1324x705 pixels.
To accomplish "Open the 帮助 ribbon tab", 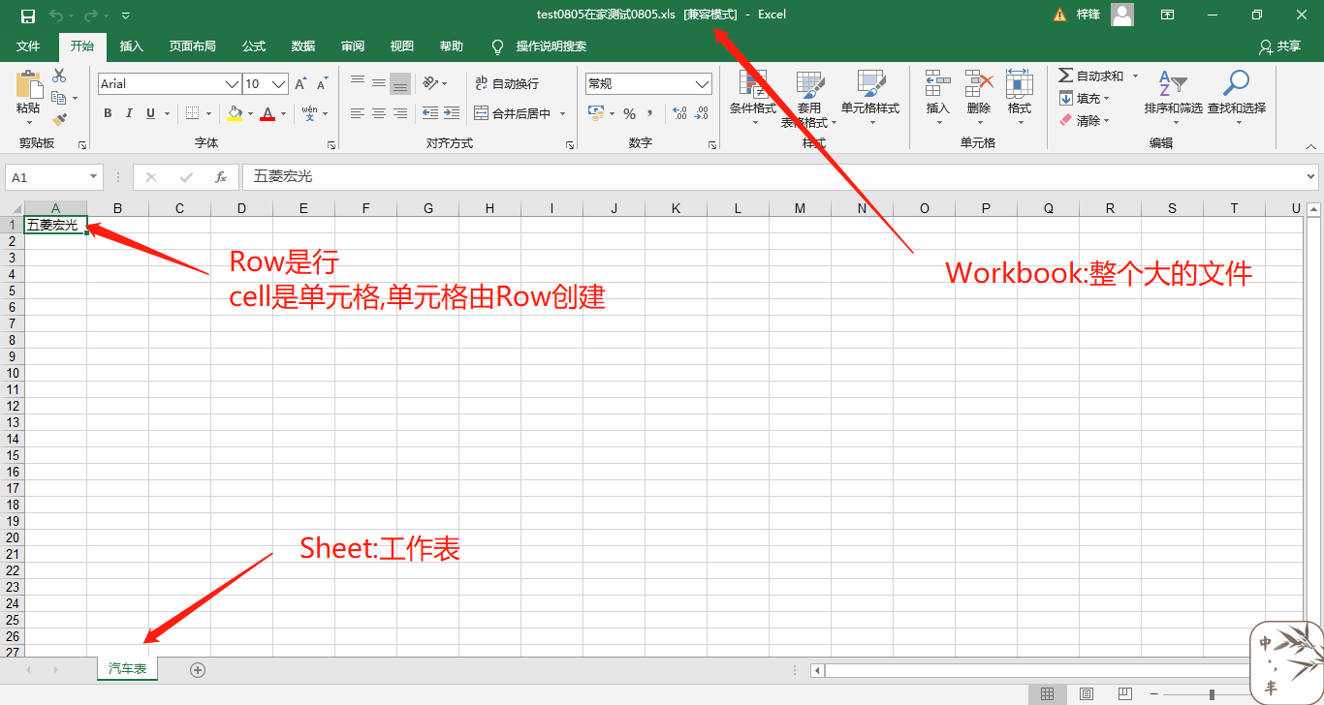I will tap(451, 46).
